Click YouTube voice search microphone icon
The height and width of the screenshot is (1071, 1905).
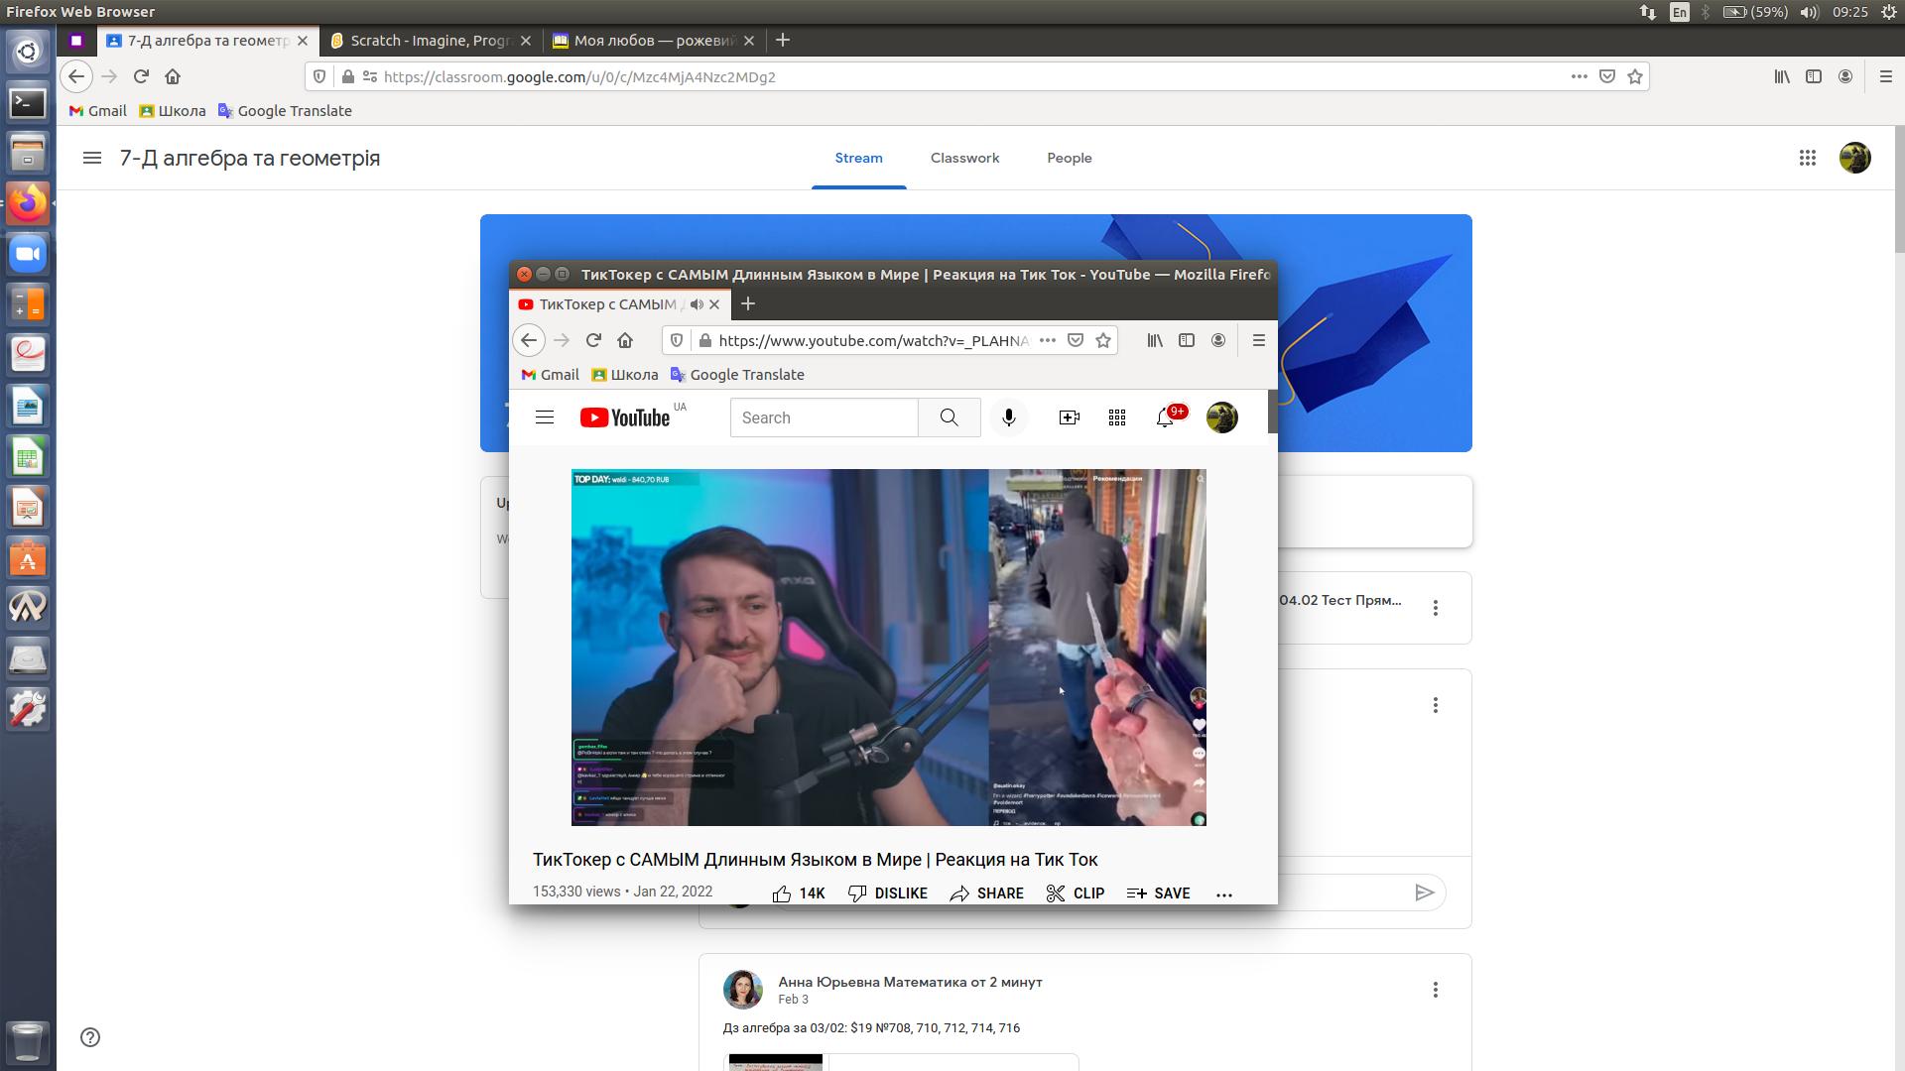tap(1008, 417)
